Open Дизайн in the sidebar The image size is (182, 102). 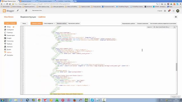(9, 50)
